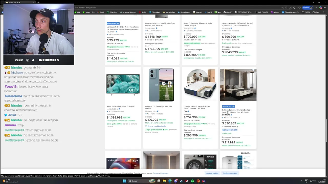
Task: Show hidden system tray icons
Action: [x=302, y=181]
